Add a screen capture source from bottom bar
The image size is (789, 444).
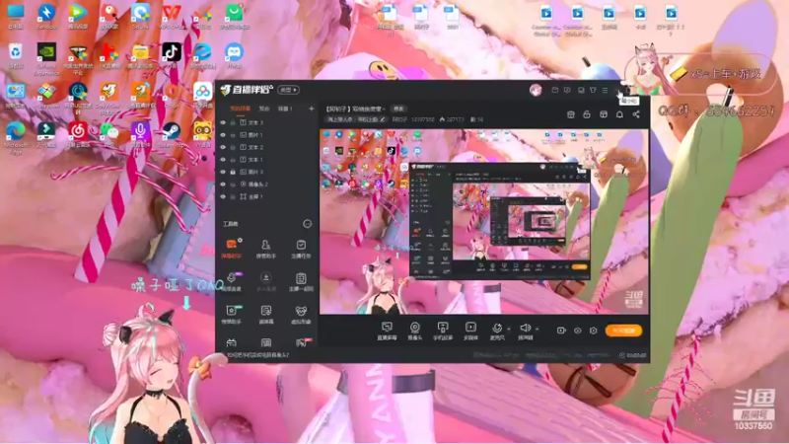tap(387, 331)
